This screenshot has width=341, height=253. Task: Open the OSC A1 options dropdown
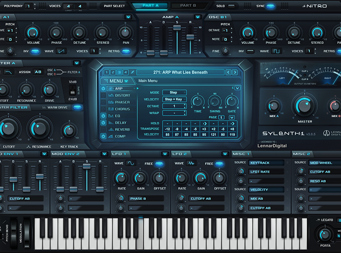coord(128,17)
